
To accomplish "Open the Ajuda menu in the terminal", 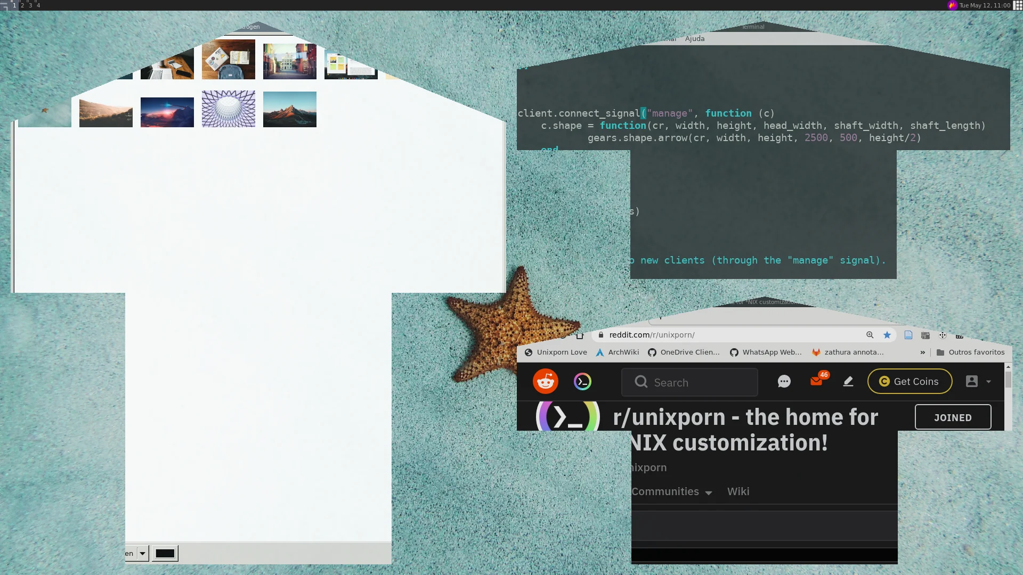I will pyautogui.click(x=695, y=38).
